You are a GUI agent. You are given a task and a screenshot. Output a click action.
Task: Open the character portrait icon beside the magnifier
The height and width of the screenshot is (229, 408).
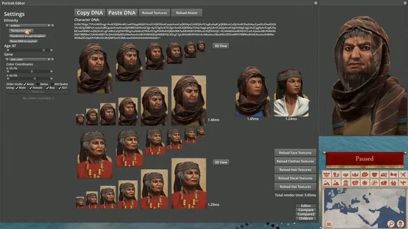[400, 223]
